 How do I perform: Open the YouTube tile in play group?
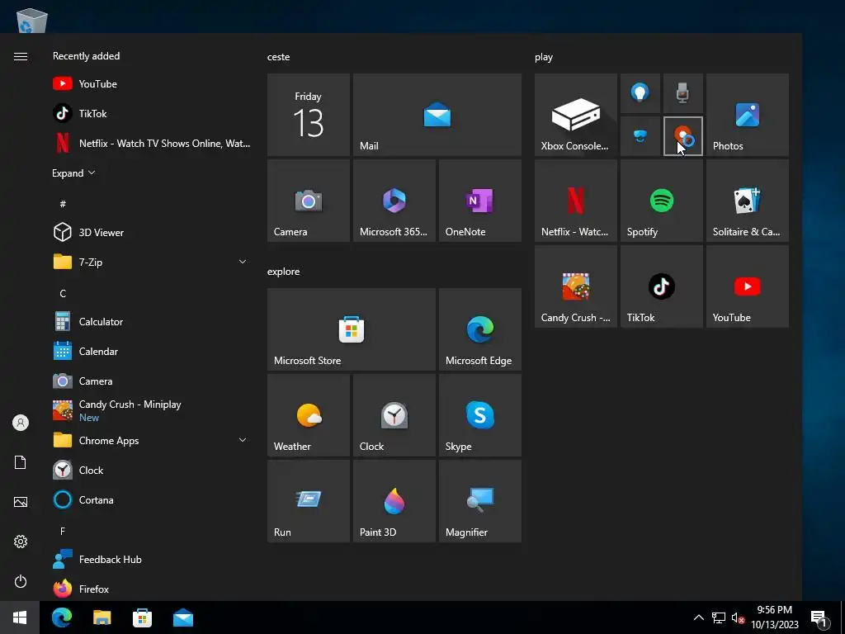tap(748, 286)
